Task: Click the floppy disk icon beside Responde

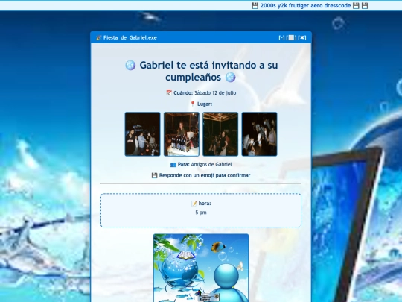Action: click(154, 175)
